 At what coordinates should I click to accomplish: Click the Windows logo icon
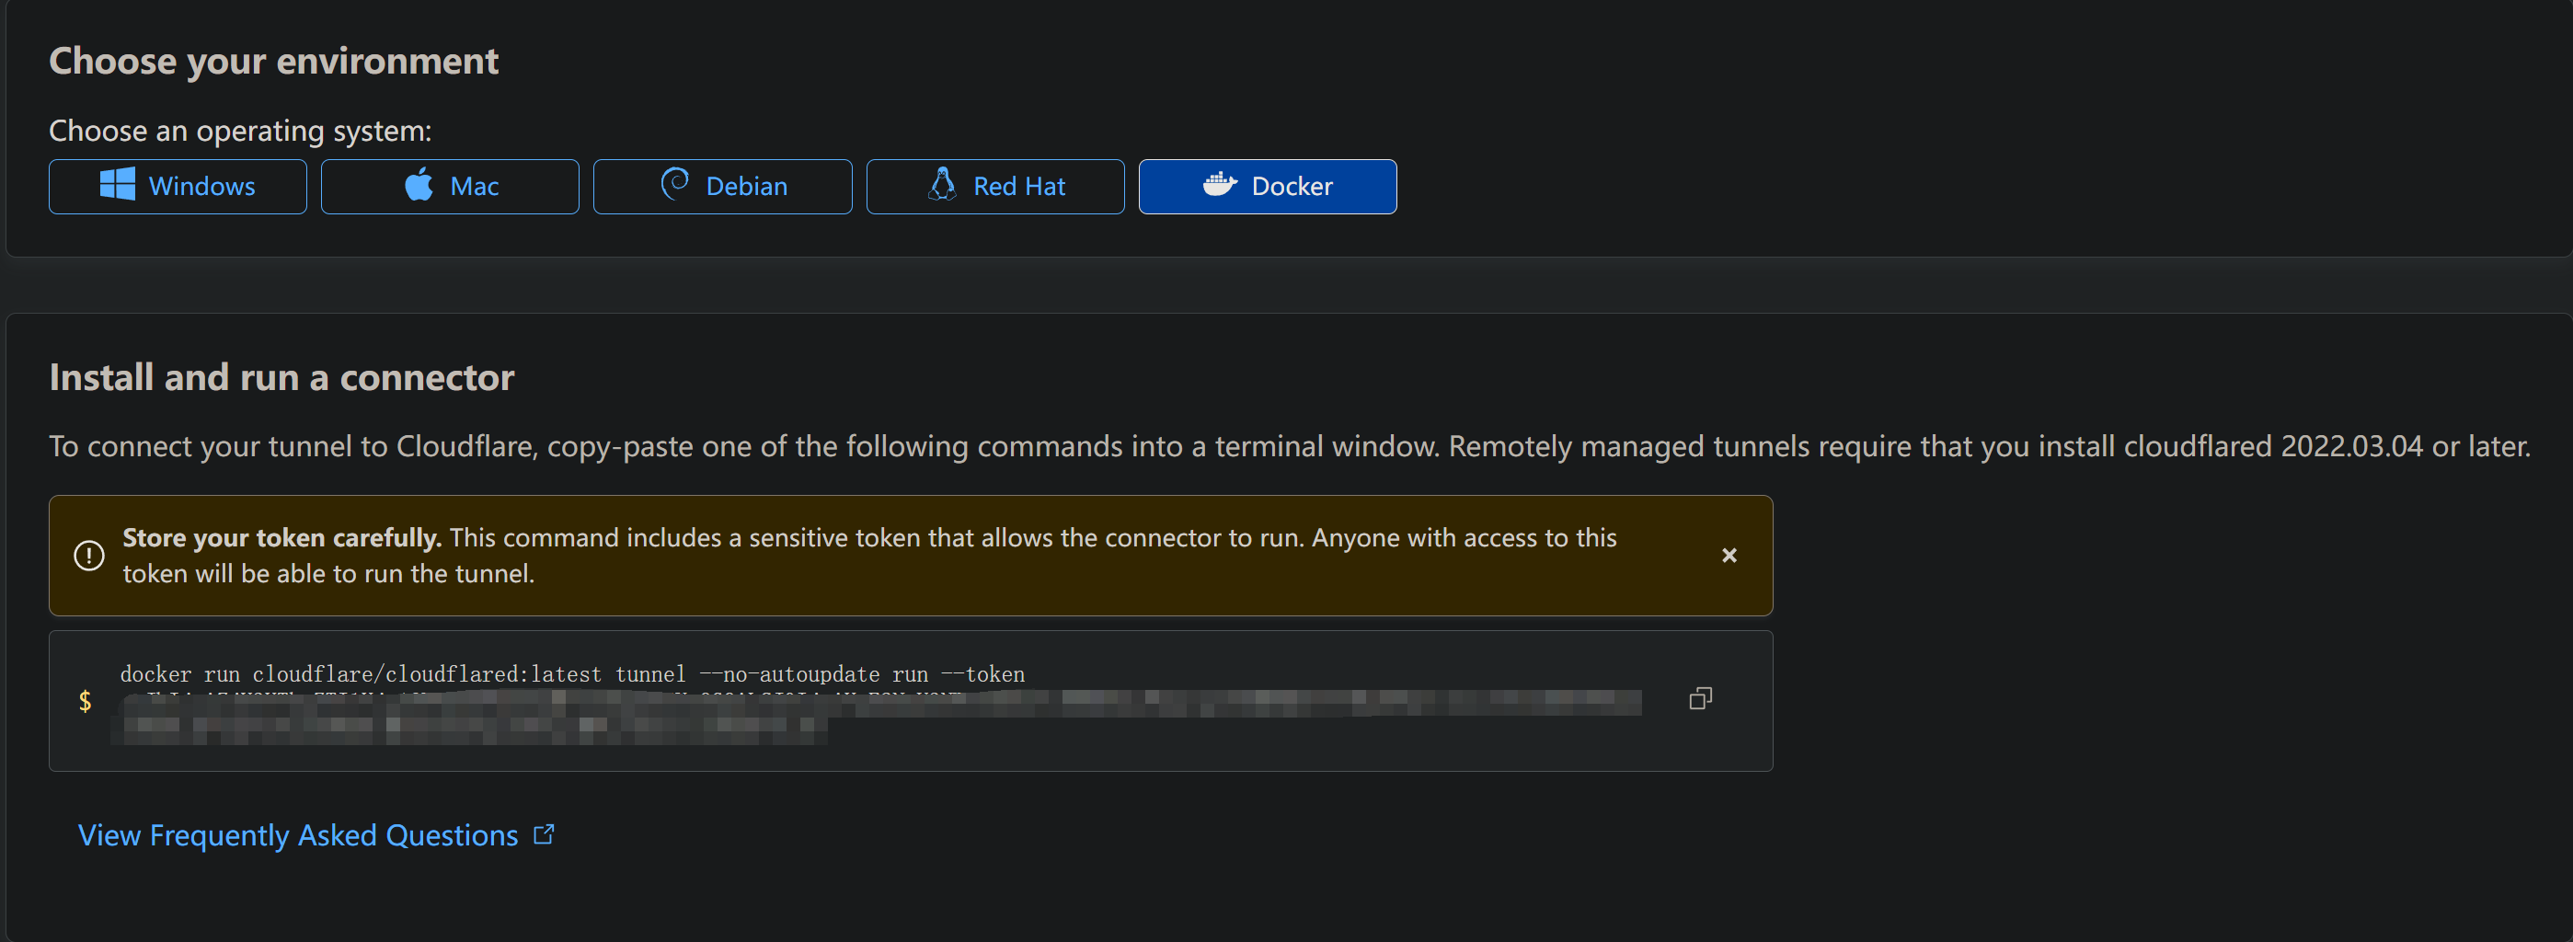[117, 186]
